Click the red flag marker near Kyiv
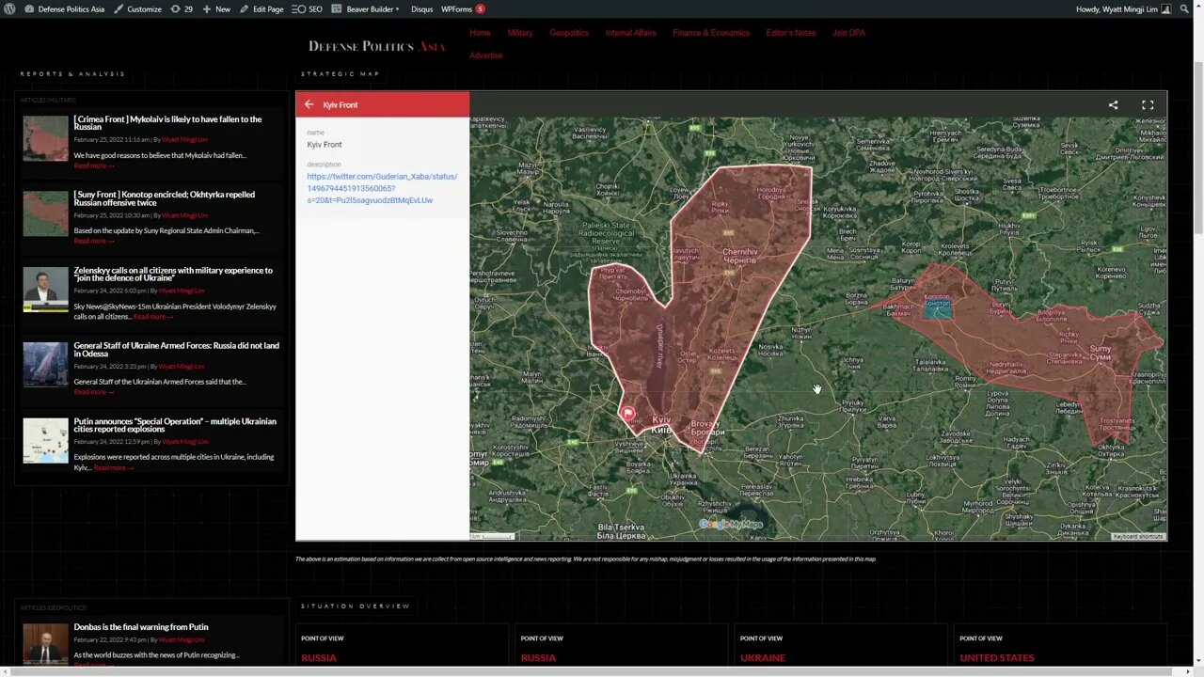The height and width of the screenshot is (677, 1204). point(628,413)
